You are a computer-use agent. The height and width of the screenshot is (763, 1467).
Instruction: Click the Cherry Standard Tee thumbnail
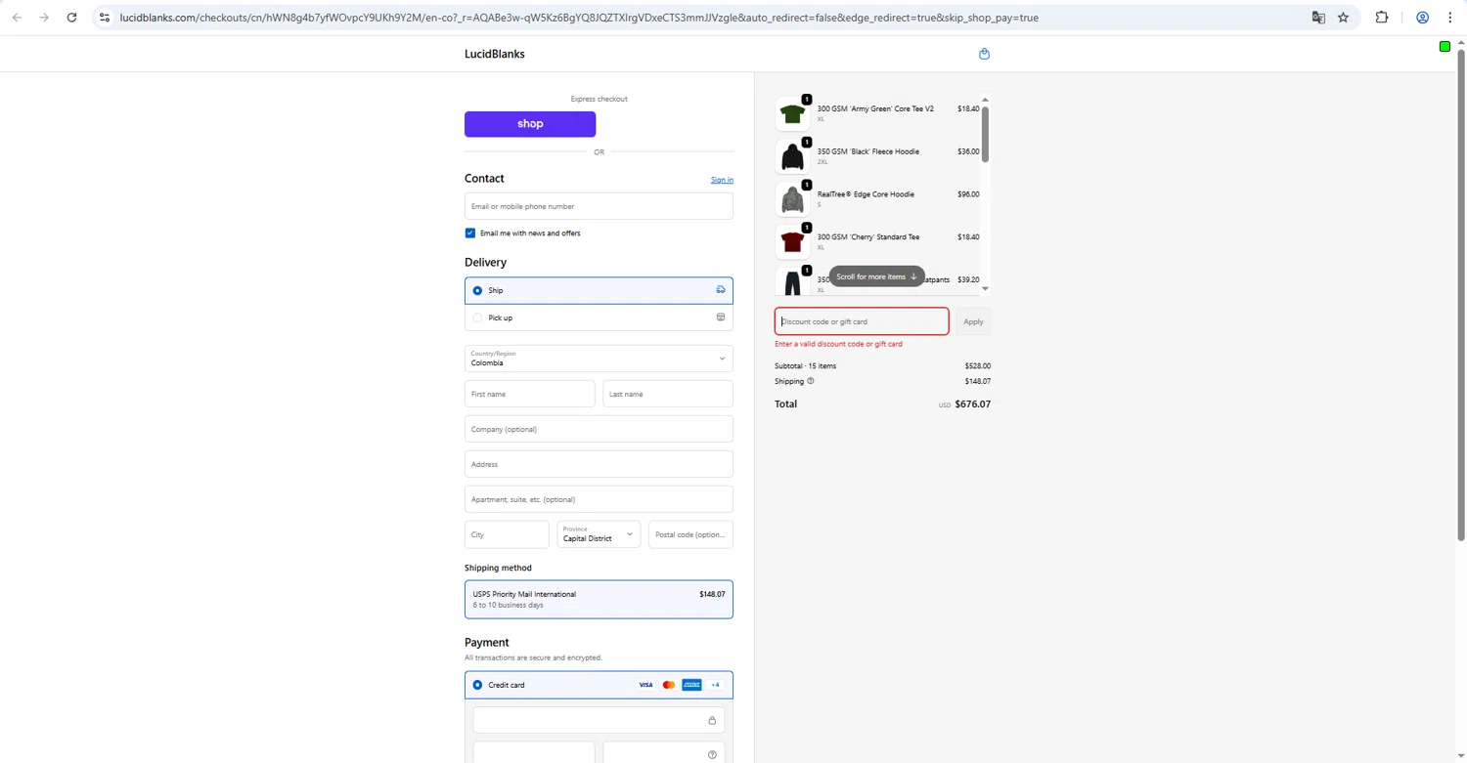click(792, 242)
